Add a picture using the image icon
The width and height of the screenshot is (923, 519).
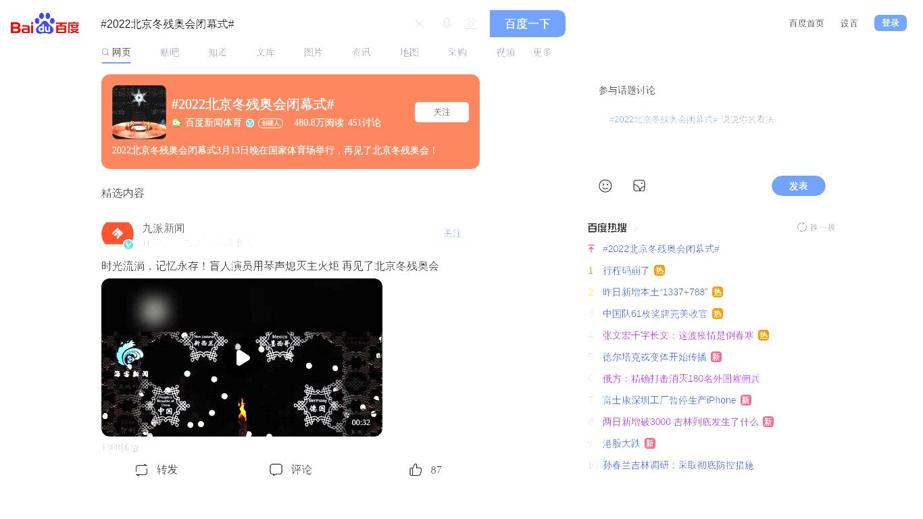(639, 186)
